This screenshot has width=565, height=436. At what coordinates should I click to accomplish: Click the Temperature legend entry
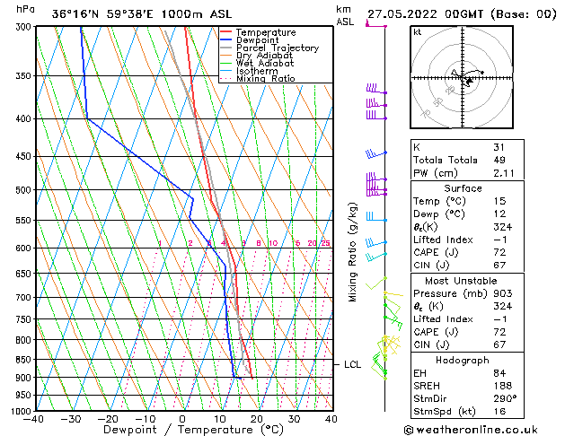pos(266,32)
